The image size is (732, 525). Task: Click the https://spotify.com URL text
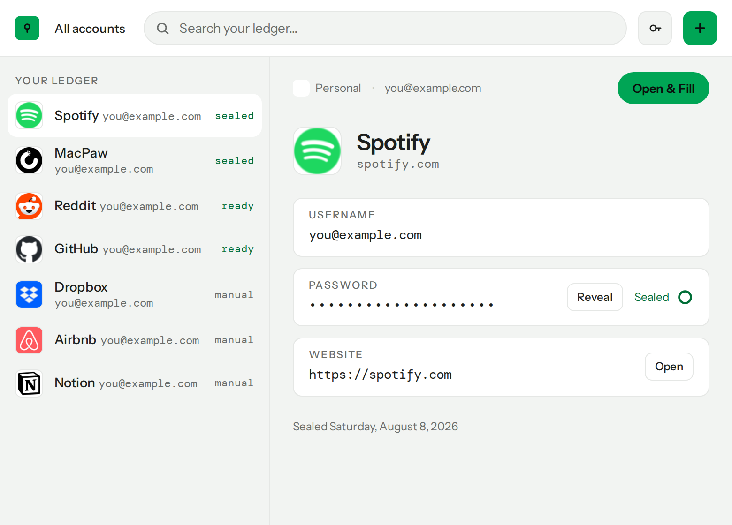pyautogui.click(x=380, y=375)
